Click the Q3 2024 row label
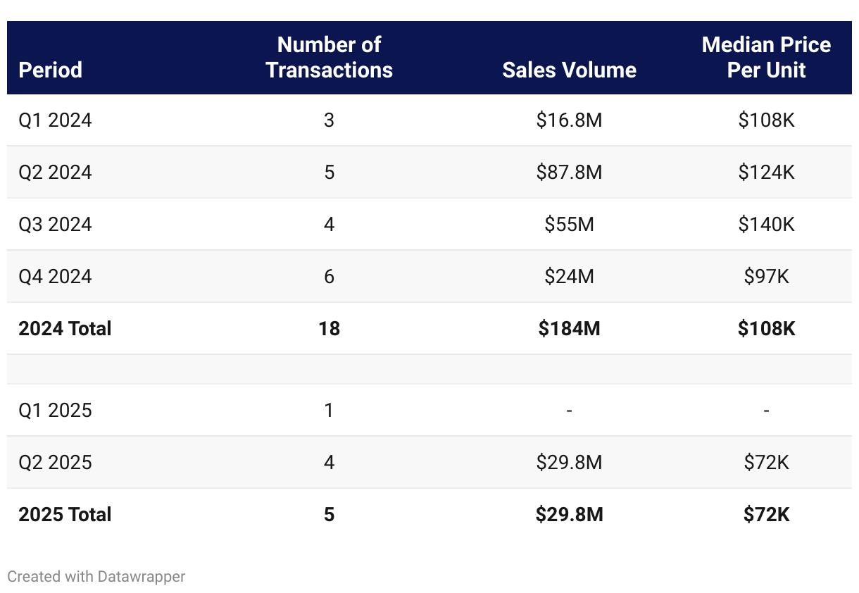This screenshot has width=859, height=593. tap(55, 225)
